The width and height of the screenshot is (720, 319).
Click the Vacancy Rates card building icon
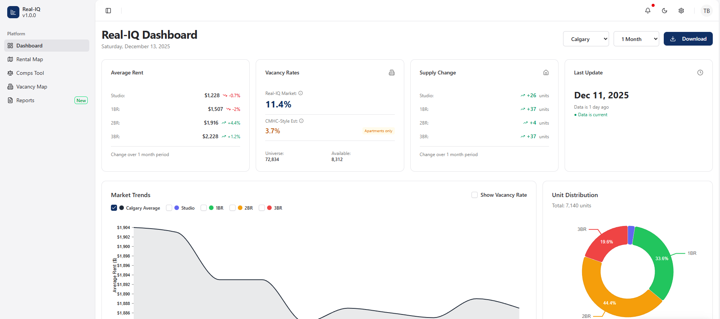[x=392, y=73]
